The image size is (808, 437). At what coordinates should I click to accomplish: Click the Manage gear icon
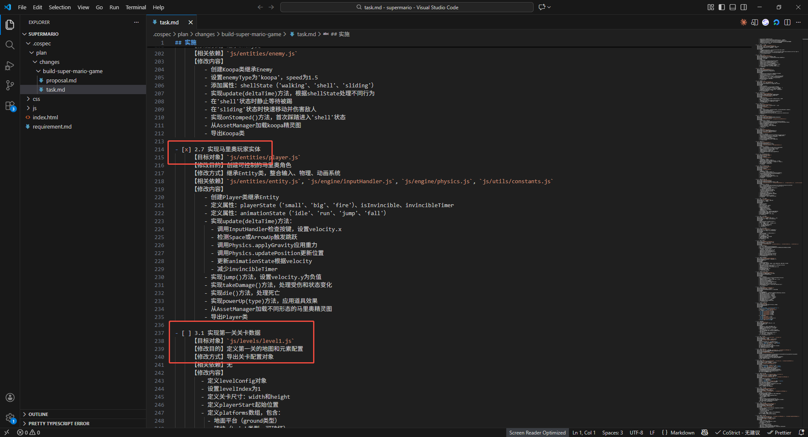pos(10,418)
